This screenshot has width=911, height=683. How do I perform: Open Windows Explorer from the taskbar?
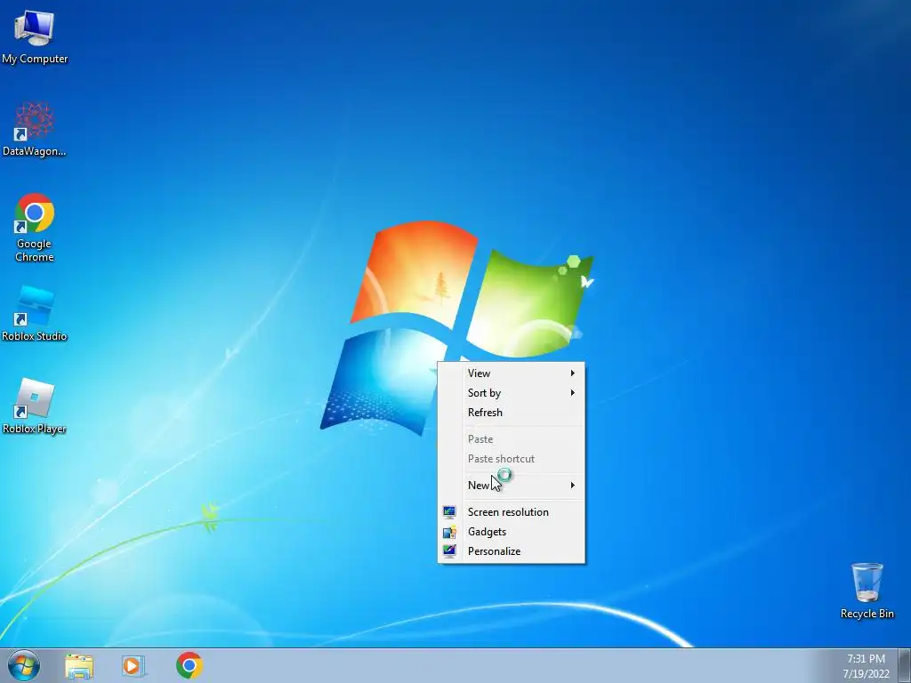point(79,666)
